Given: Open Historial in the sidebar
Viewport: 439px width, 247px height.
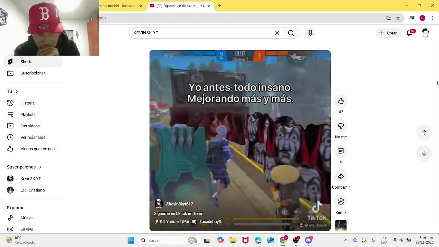Looking at the screenshot, I should click(33, 103).
